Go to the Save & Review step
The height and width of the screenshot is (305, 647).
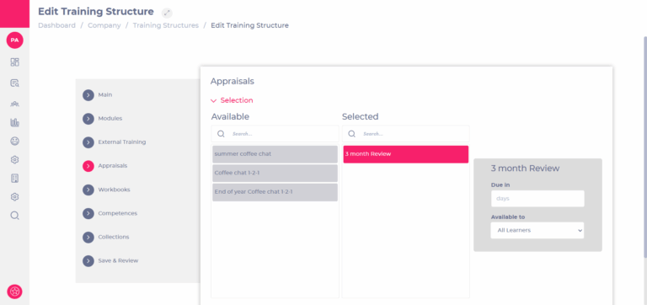click(118, 260)
